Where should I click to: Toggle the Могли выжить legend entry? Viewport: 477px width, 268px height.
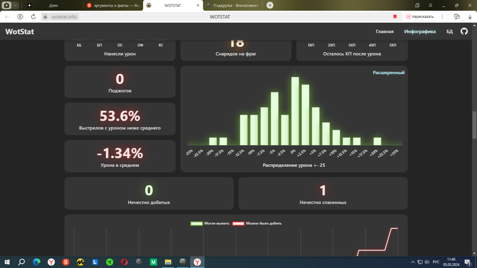210,224
